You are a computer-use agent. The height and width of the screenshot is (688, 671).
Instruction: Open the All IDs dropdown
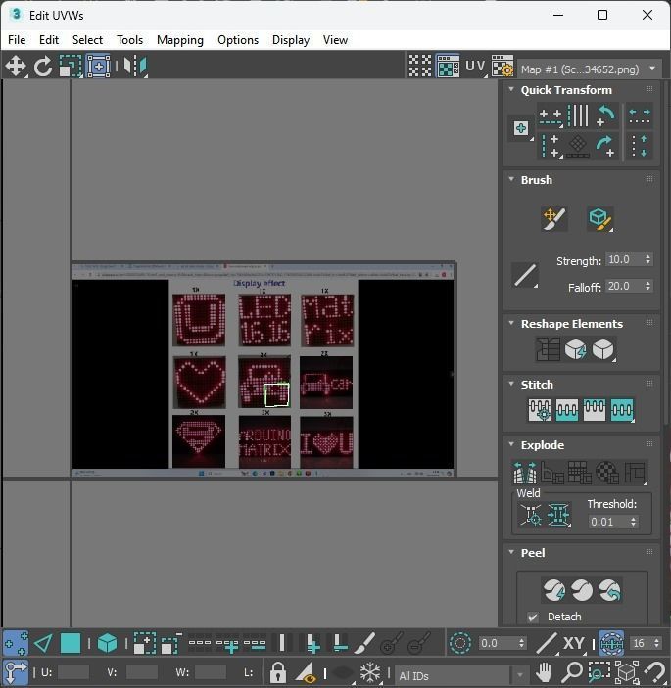click(x=462, y=675)
